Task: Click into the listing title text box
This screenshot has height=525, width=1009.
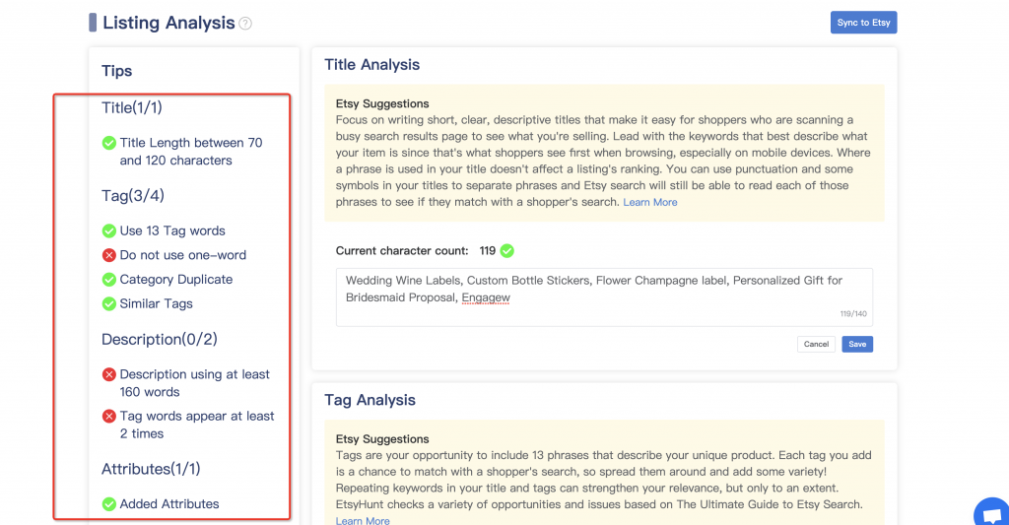Action: click(603, 296)
